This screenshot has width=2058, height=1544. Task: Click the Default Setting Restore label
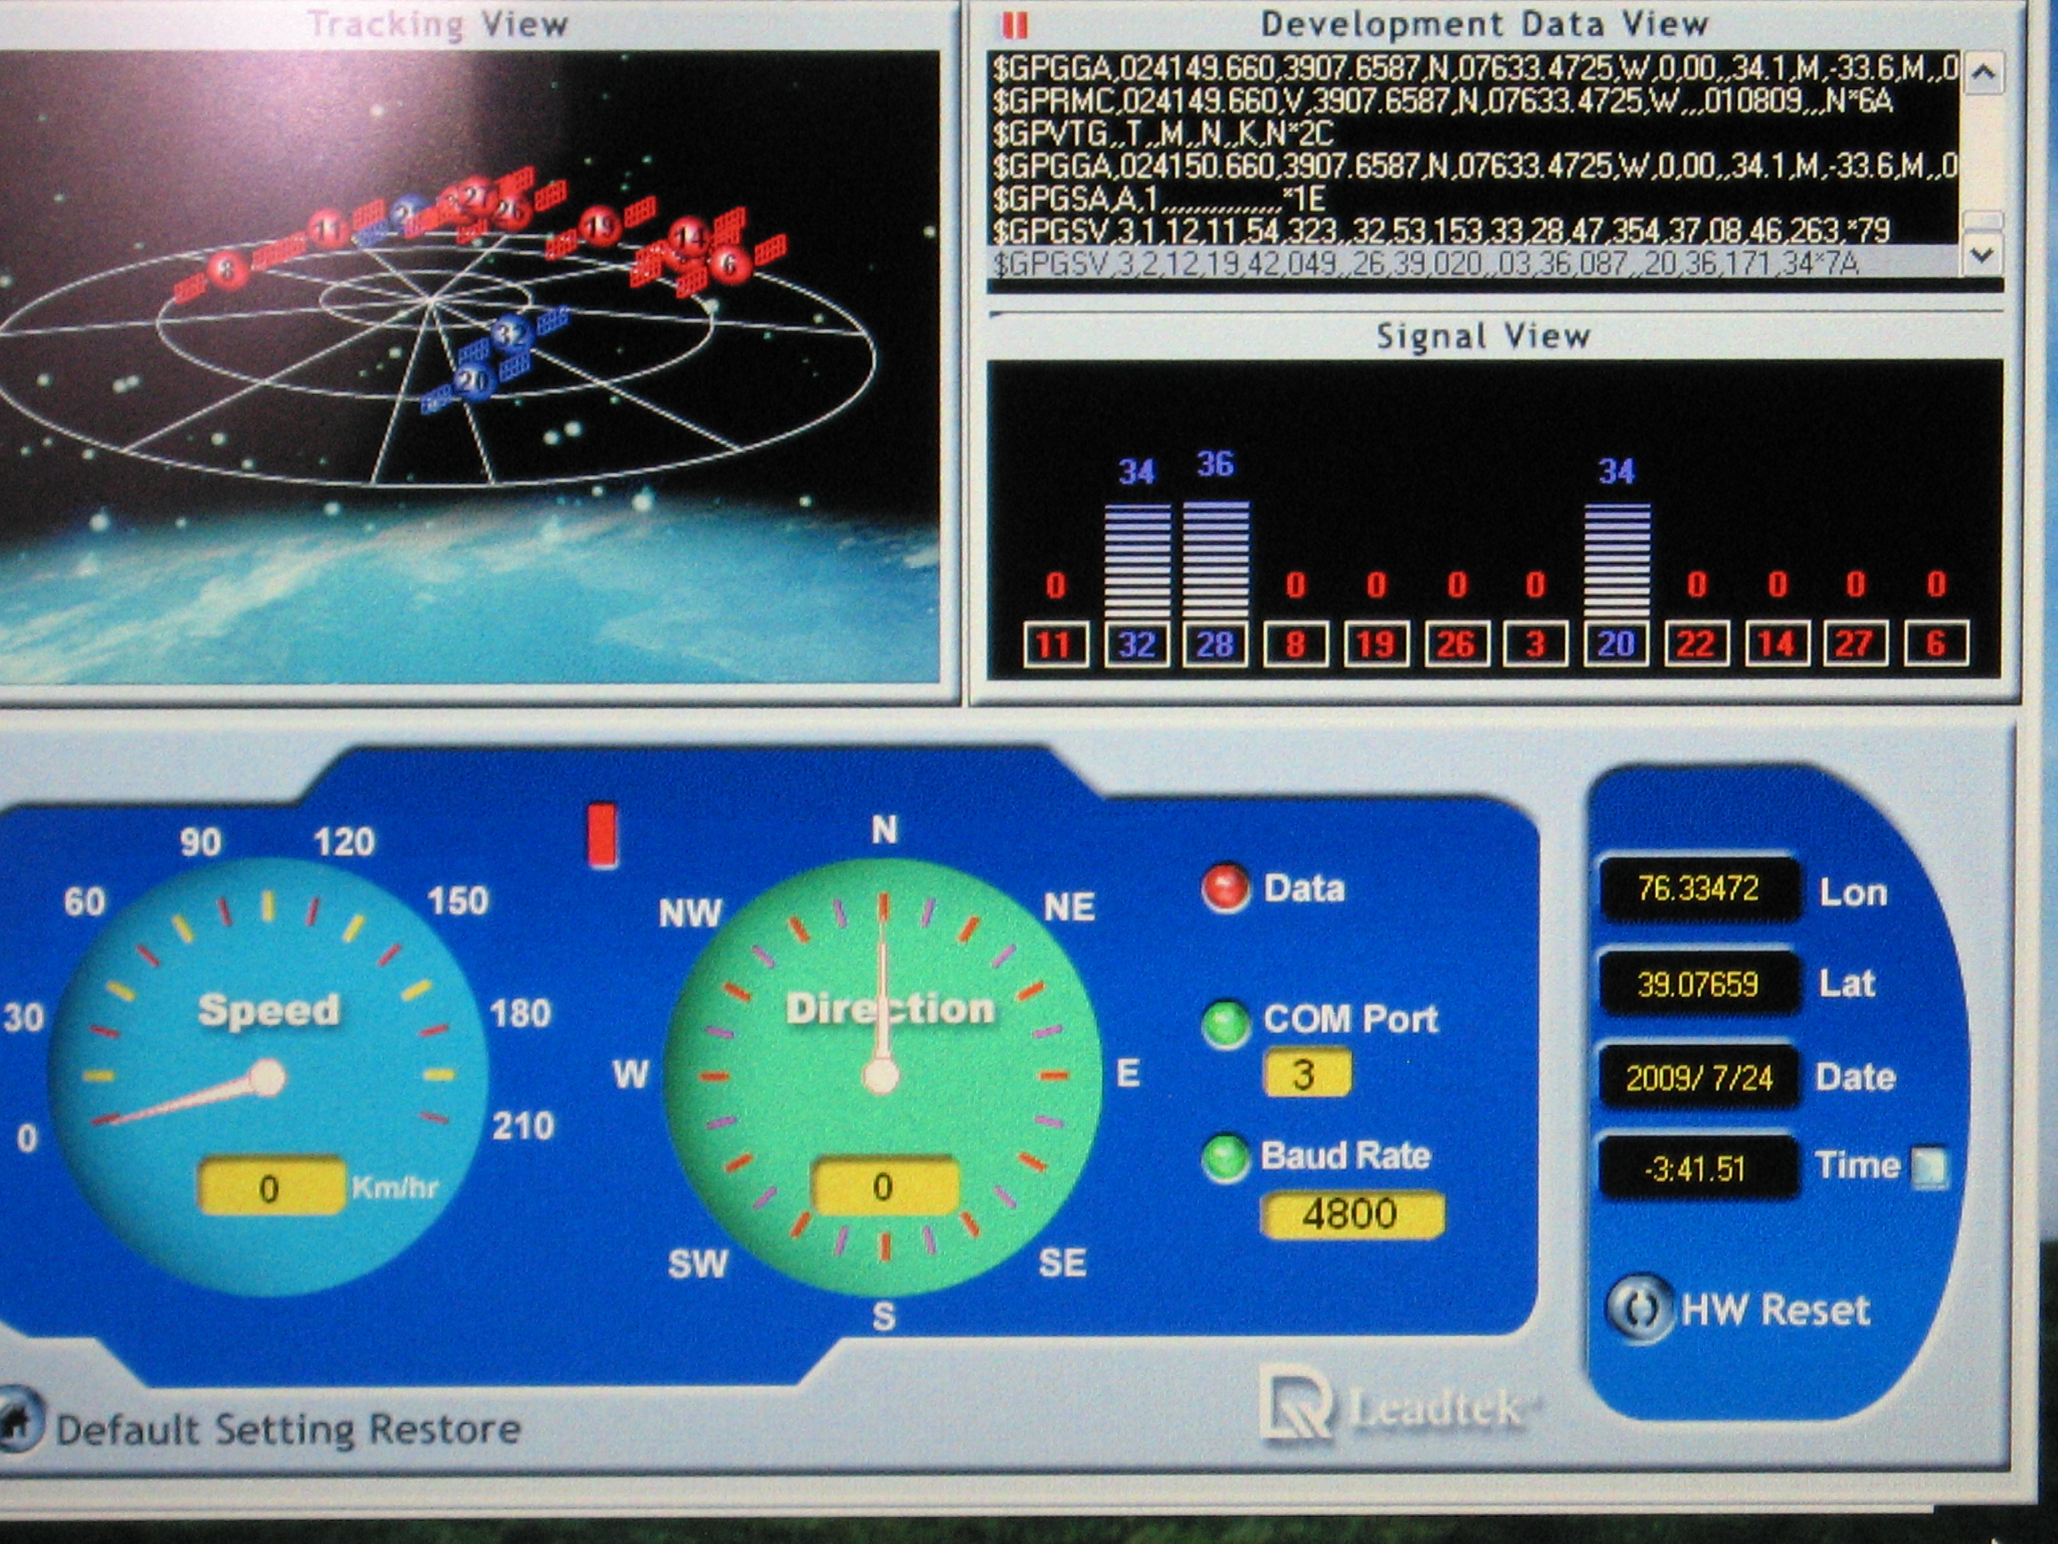coord(289,1429)
